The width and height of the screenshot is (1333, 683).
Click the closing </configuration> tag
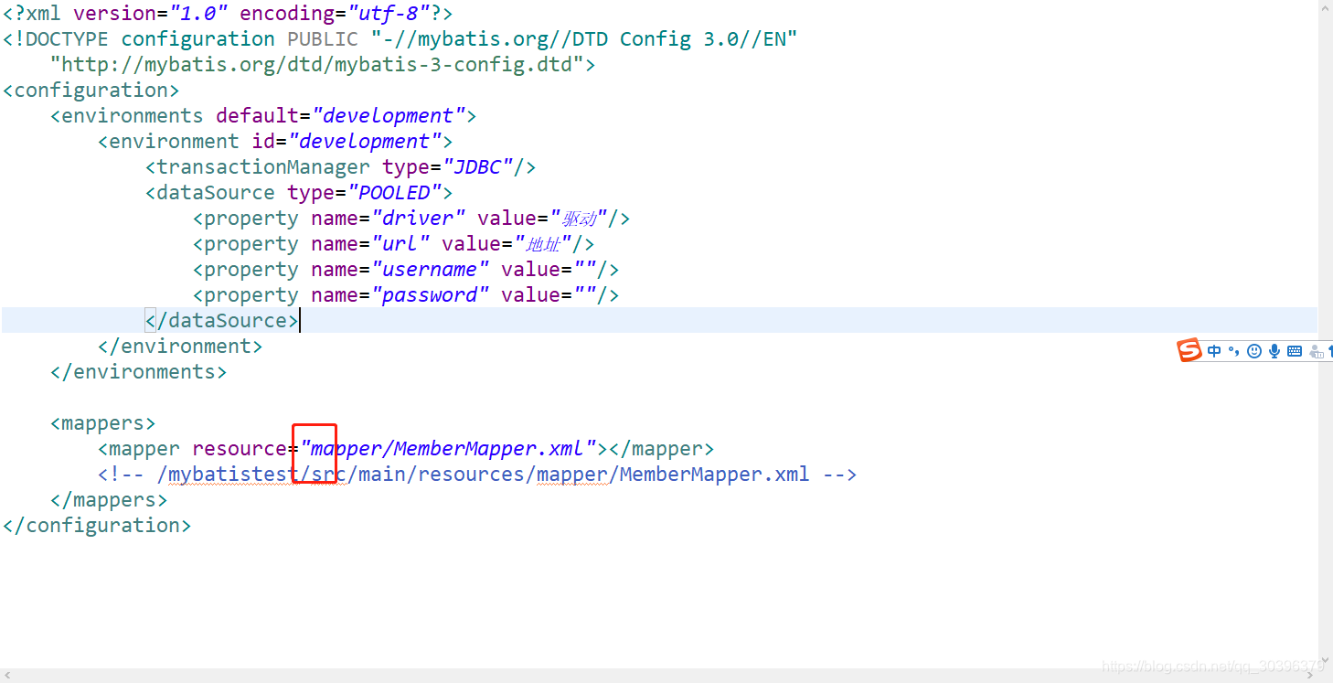[x=97, y=526]
